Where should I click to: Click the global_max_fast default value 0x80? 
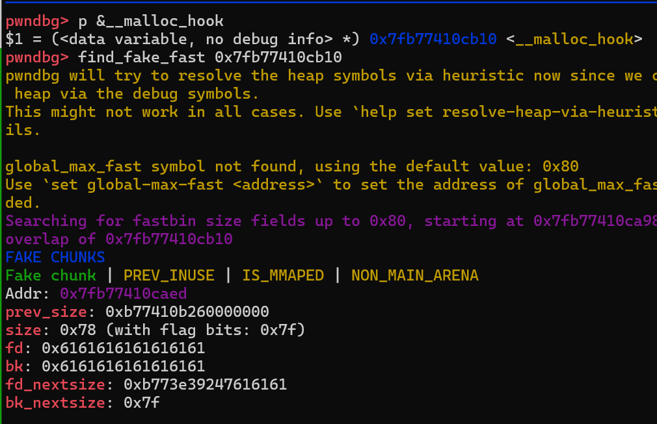[x=560, y=166]
